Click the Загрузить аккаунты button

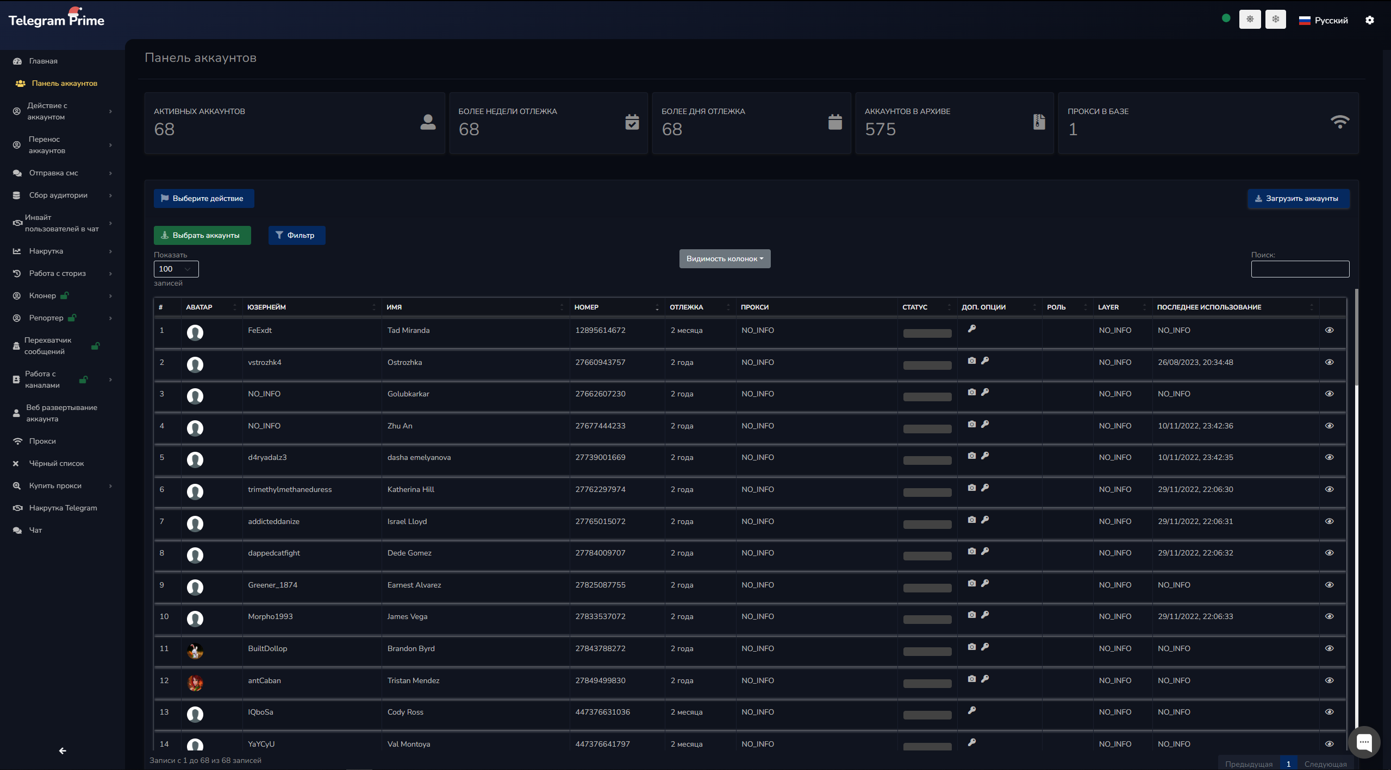click(1298, 198)
